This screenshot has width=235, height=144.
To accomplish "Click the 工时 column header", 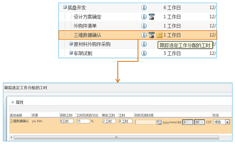I will (x=122, y=115).
